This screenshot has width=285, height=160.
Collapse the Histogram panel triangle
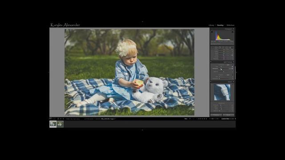click(233, 29)
